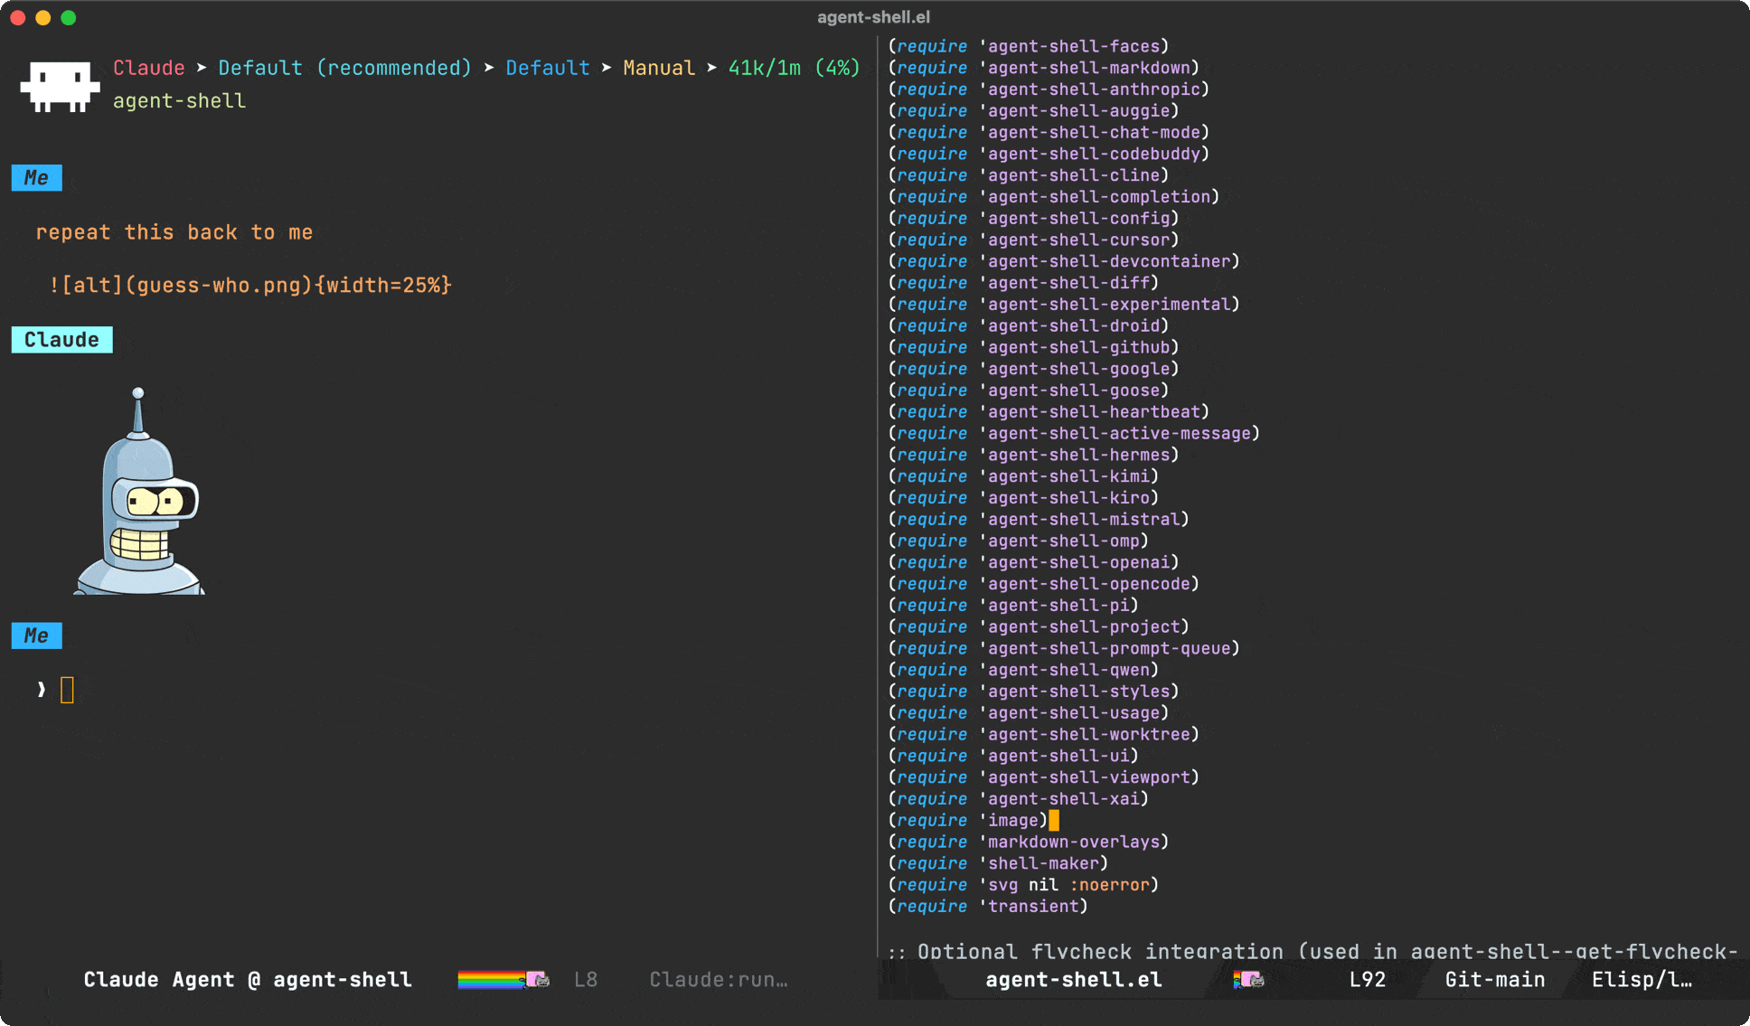Image resolution: width=1750 pixels, height=1026 pixels.
Task: Click the line (require 'agent-shell-heartbeat)
Action: [x=1049, y=412]
